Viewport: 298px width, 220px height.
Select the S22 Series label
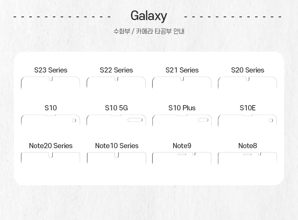pyautogui.click(x=116, y=70)
